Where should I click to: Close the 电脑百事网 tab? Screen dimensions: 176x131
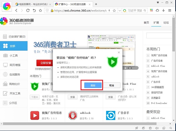[50, 4]
